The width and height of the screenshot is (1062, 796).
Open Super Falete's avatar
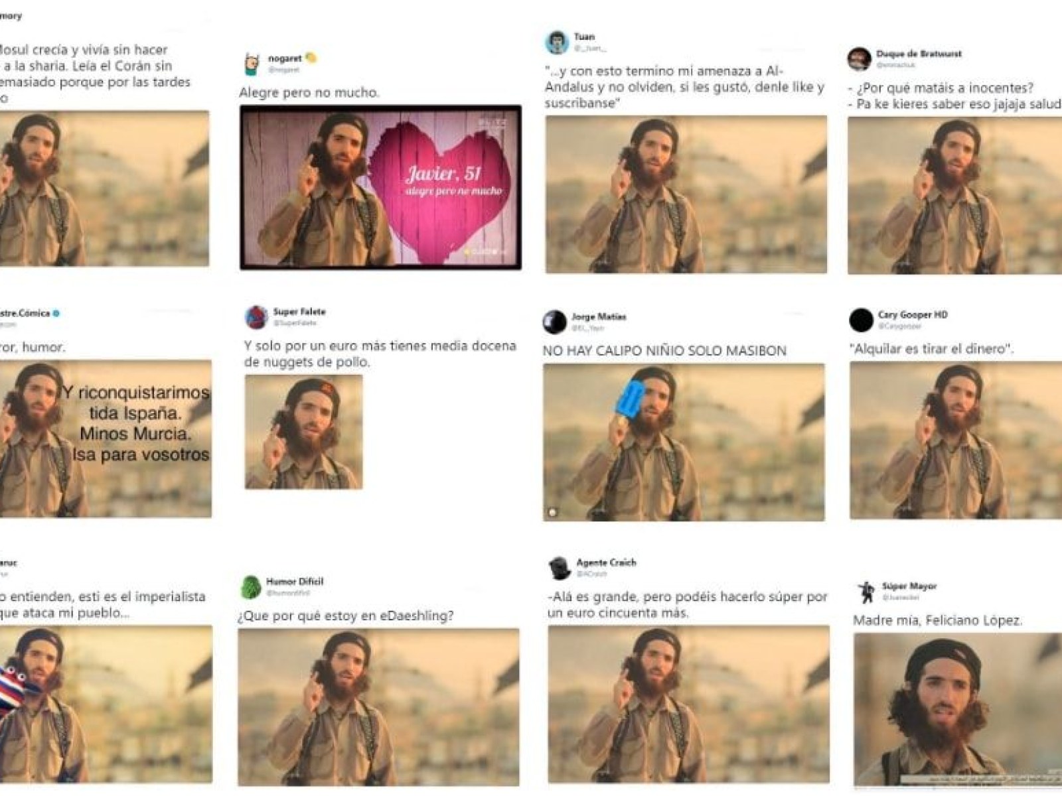256,317
